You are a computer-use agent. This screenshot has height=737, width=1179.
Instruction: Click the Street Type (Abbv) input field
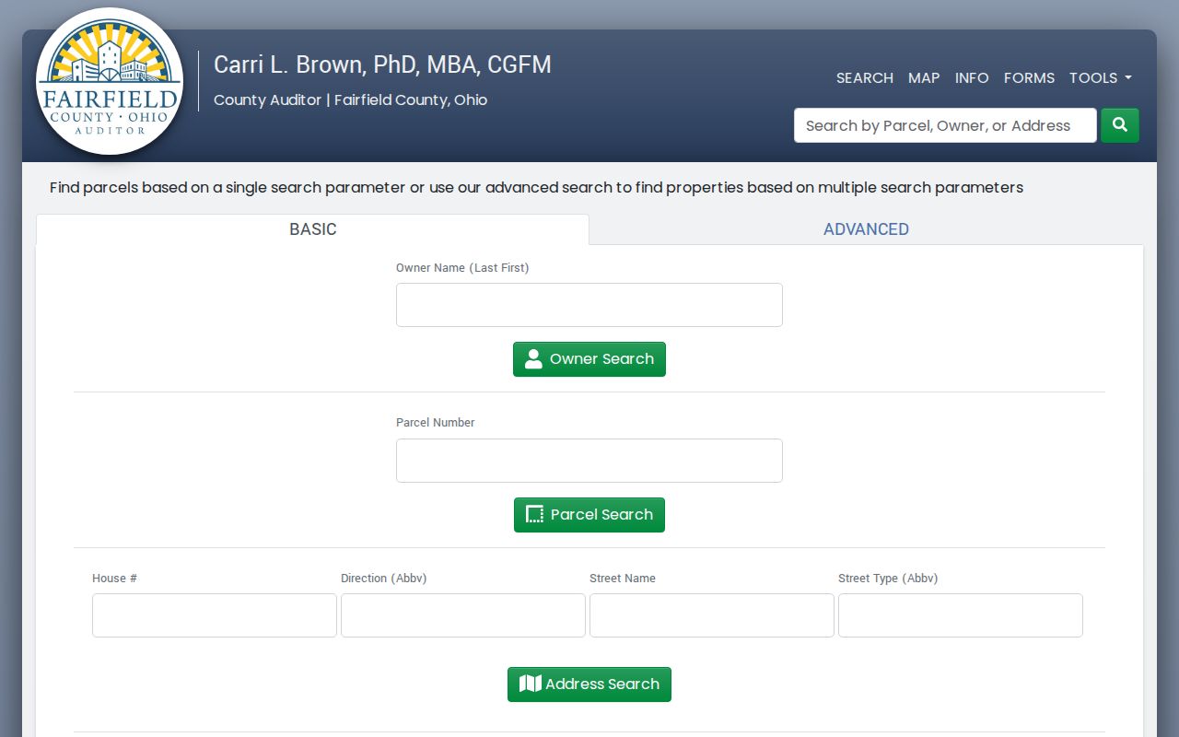[961, 615]
